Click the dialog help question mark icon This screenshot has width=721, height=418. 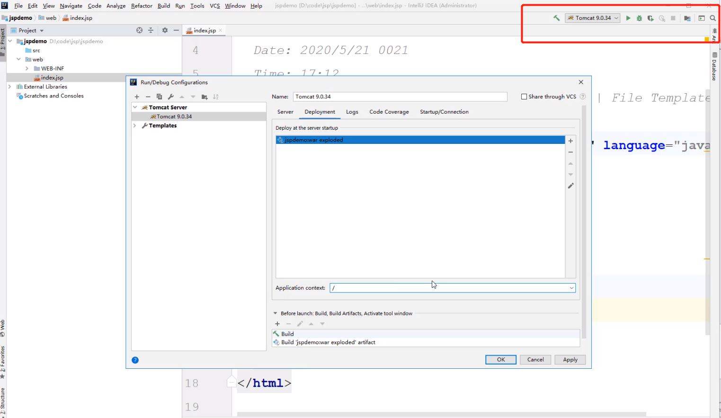tap(135, 360)
